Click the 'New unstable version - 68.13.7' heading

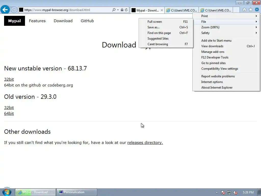pos(45,68)
